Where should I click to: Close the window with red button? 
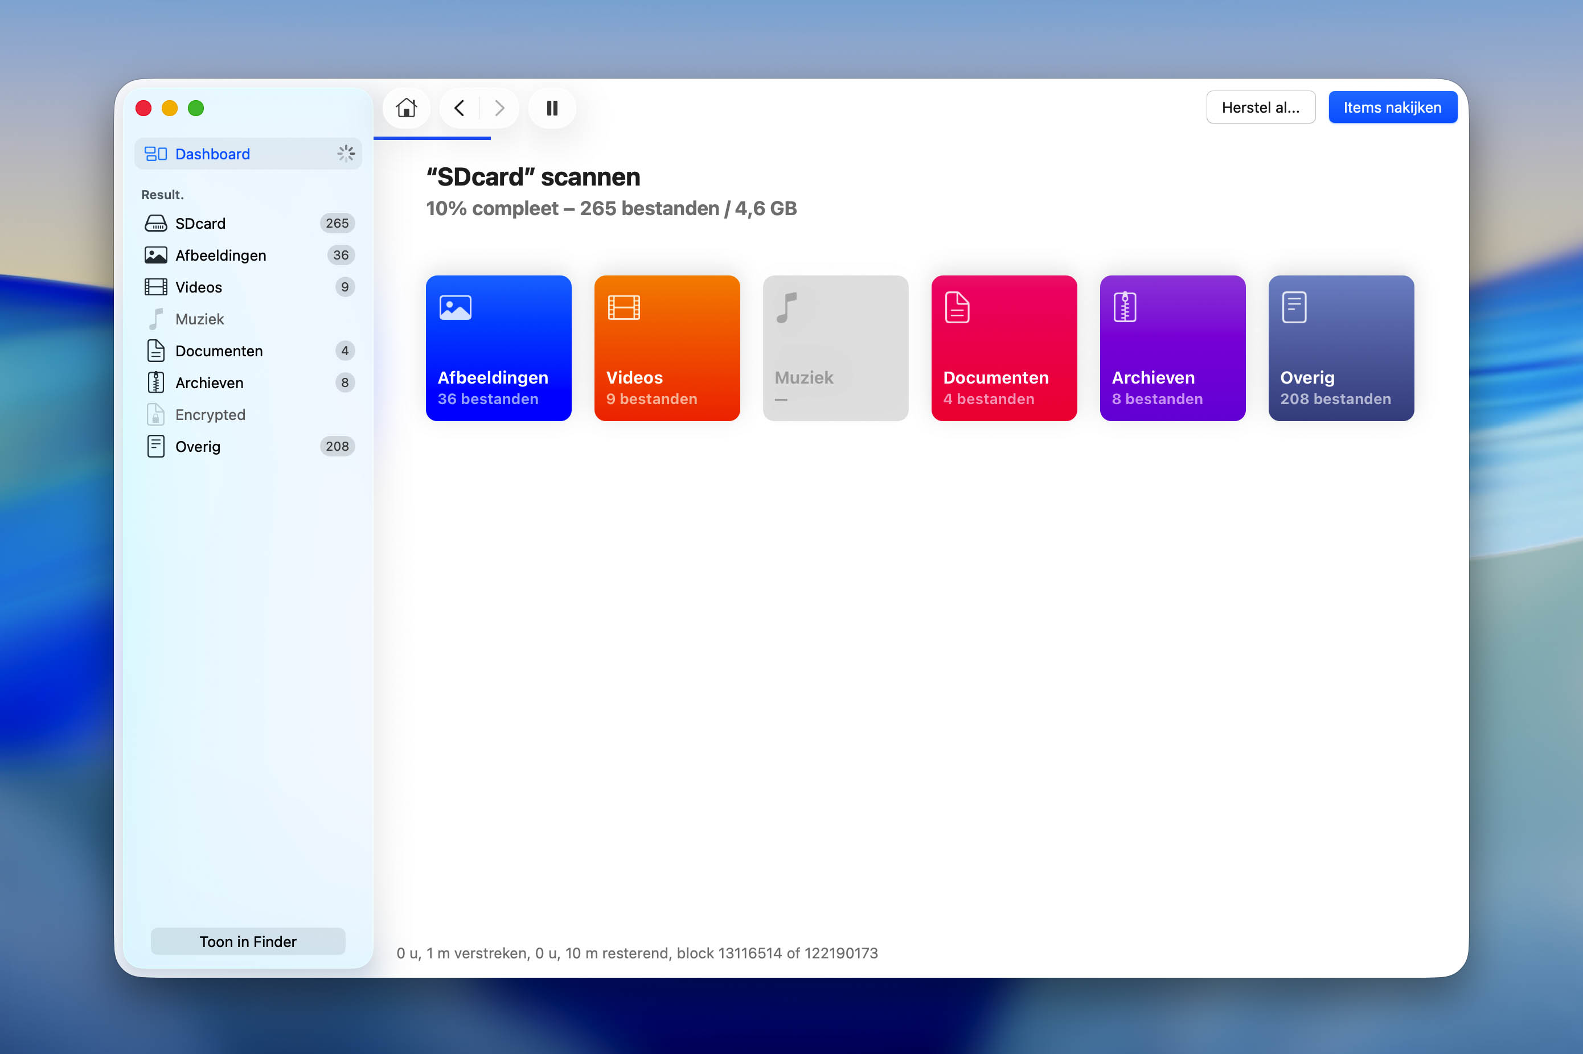pyautogui.click(x=143, y=108)
